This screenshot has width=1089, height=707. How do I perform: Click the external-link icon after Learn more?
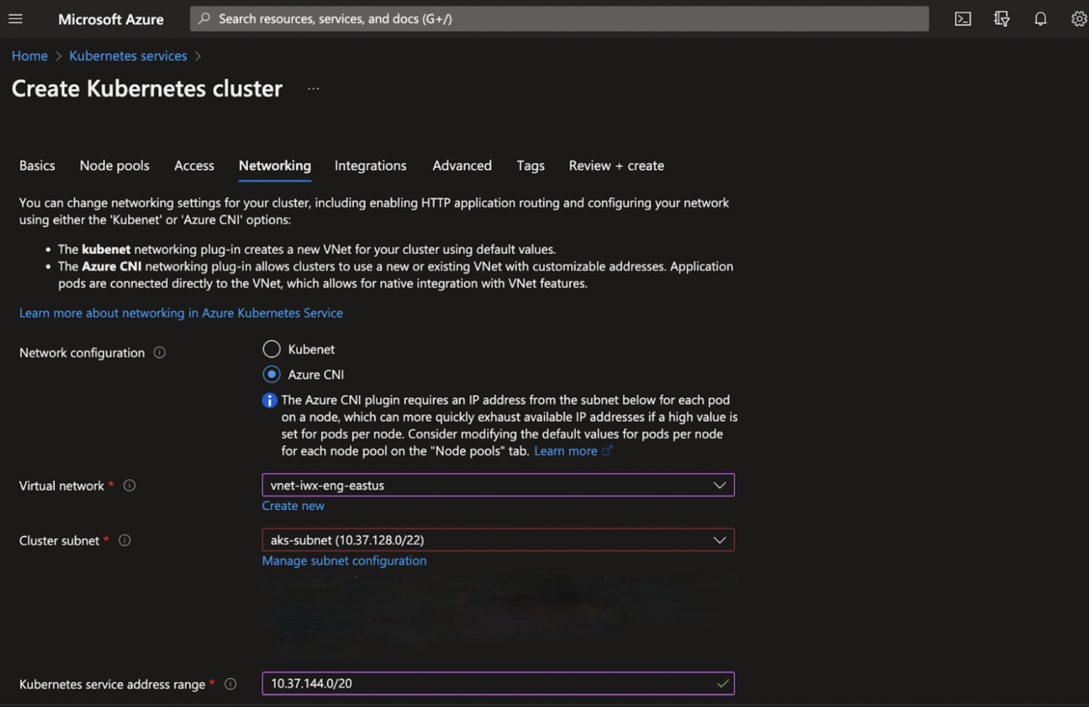pos(607,450)
